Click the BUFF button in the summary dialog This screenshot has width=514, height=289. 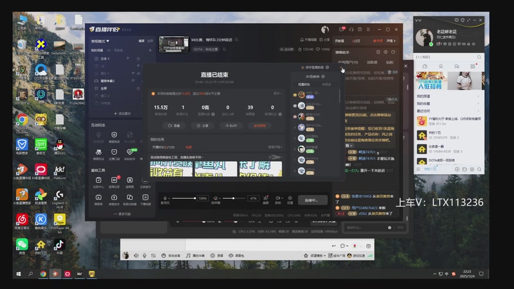tap(231, 125)
